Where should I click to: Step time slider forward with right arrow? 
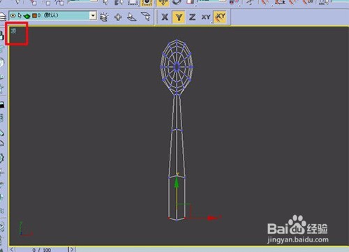[x=72, y=249]
